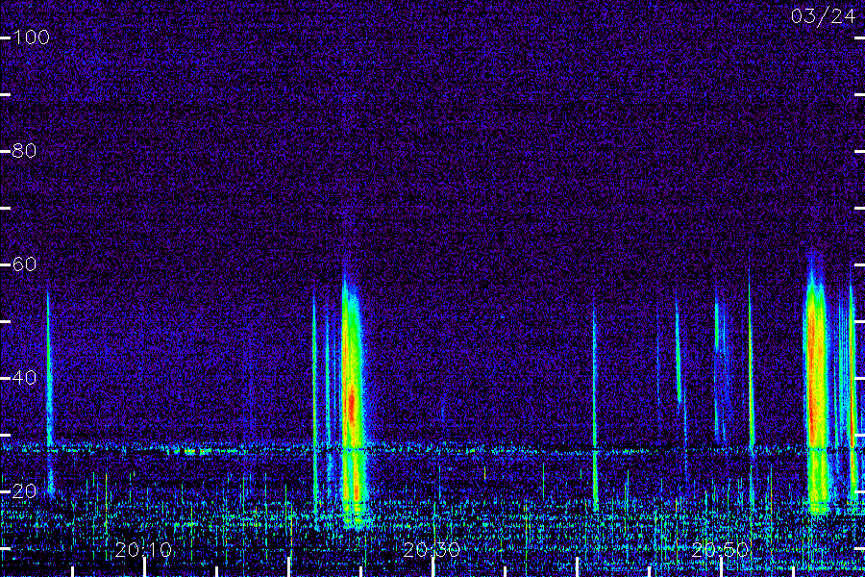Viewport: 865px width, 577px height.
Task: Click the 40 frequency axis label
Action: tap(24, 378)
